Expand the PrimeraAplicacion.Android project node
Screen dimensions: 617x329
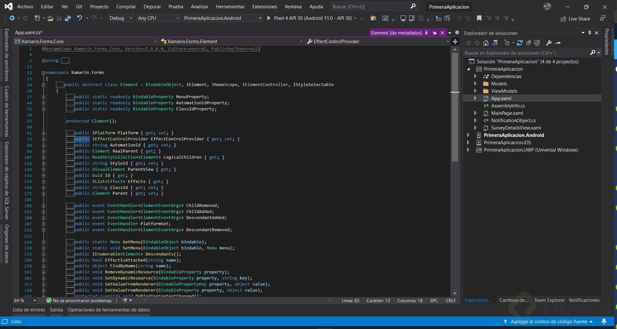click(468, 135)
